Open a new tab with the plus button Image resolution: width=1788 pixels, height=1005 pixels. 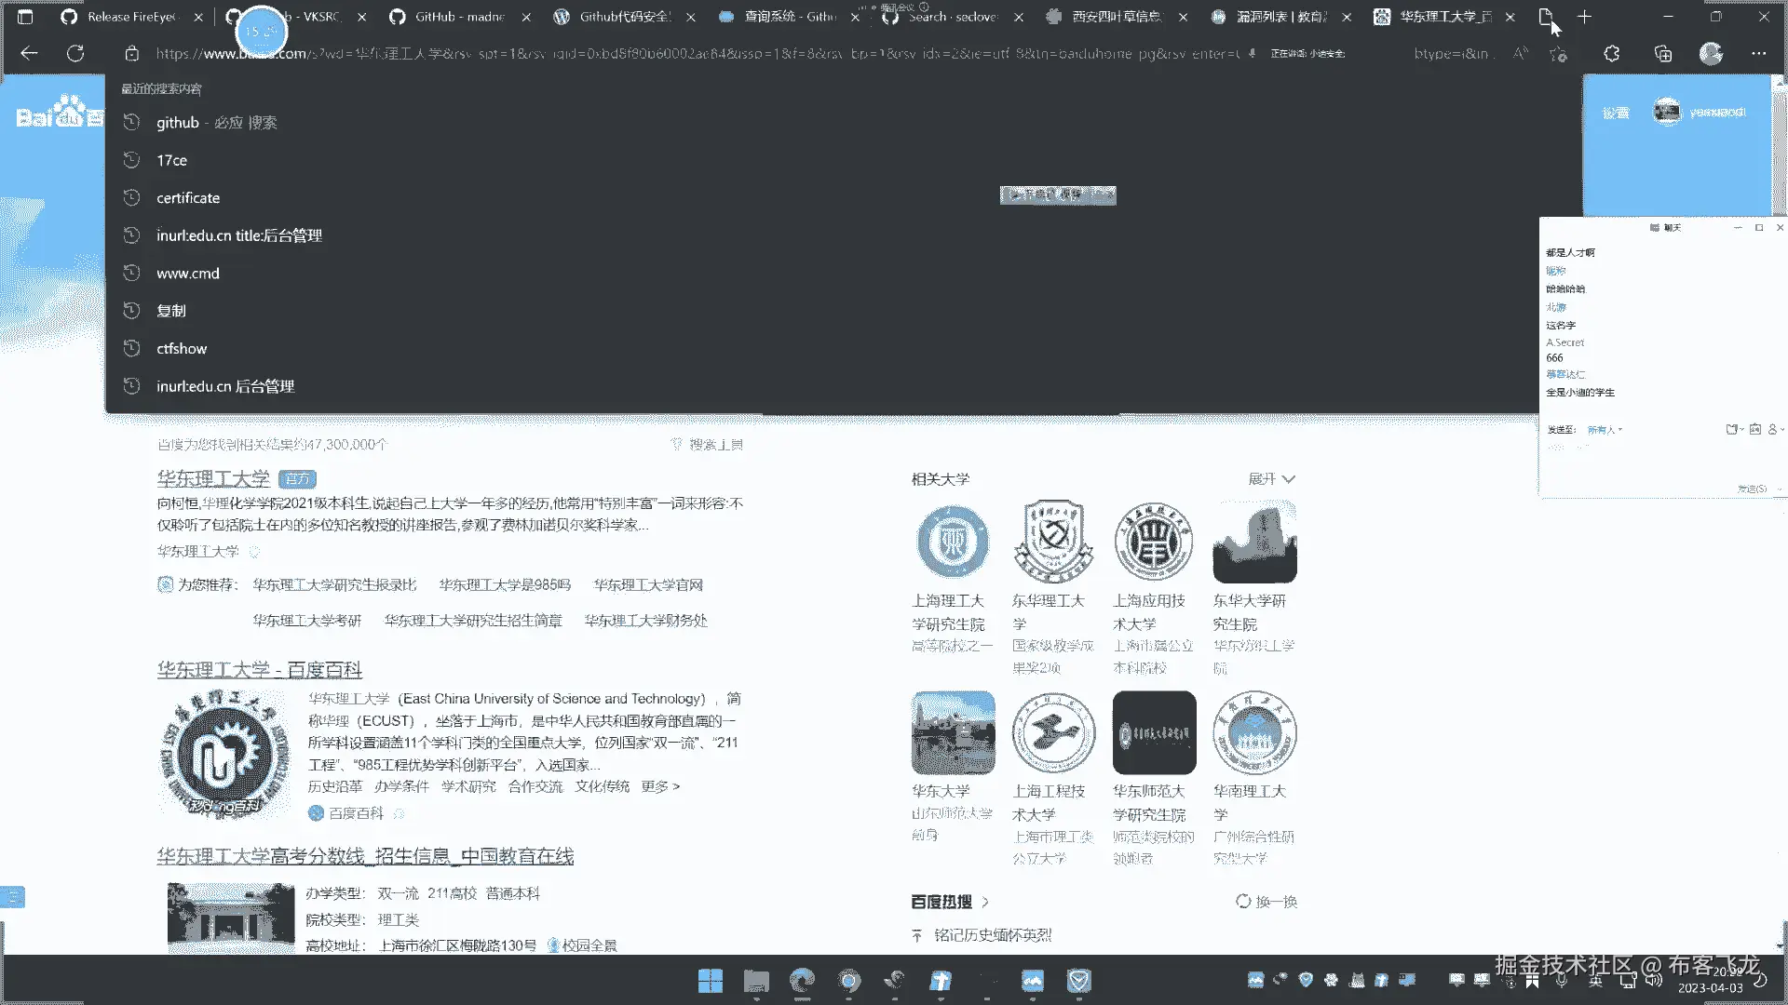(1584, 17)
